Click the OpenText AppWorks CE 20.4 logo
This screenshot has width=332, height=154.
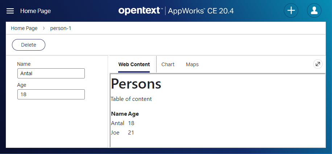coord(176,10)
